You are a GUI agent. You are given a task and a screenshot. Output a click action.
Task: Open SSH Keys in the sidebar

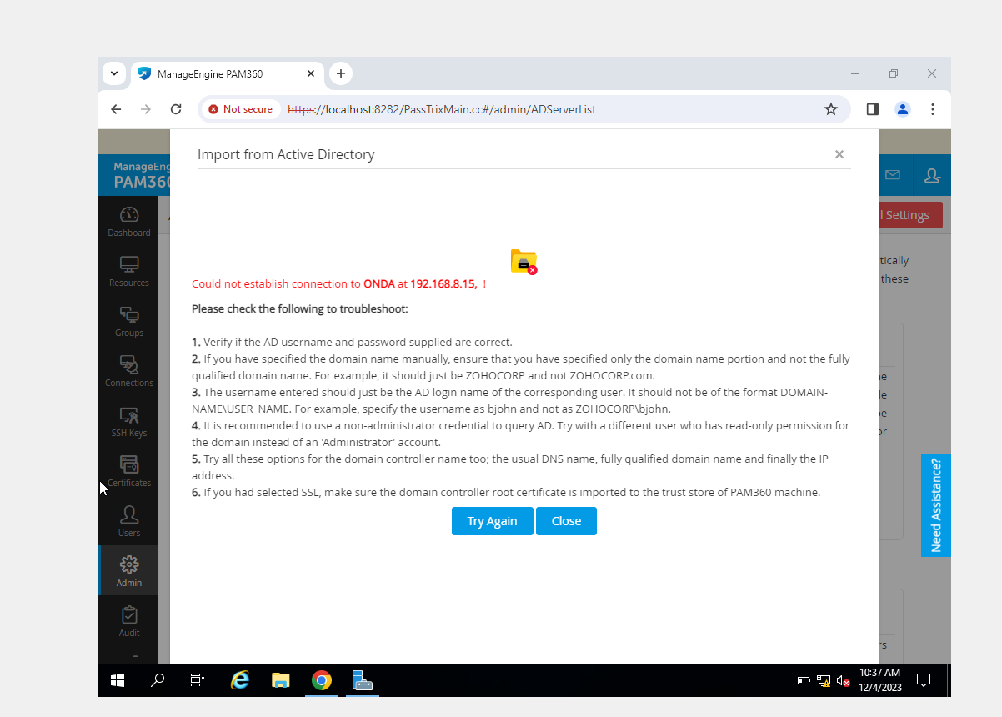coord(129,422)
